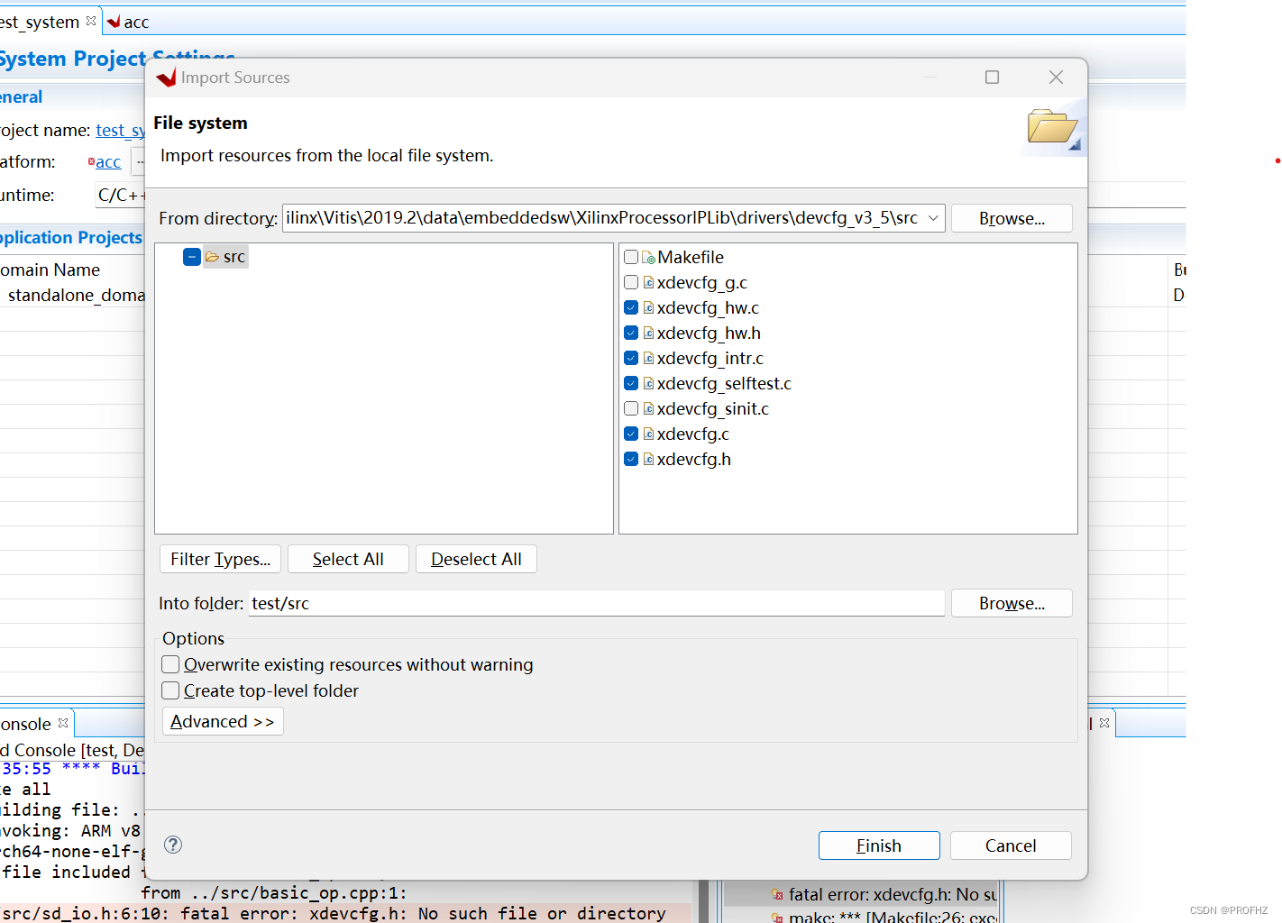Uncheck the xdevcfg_hw.c checkbox
Image resolution: width=1282 pixels, height=923 pixels.
pos(630,307)
